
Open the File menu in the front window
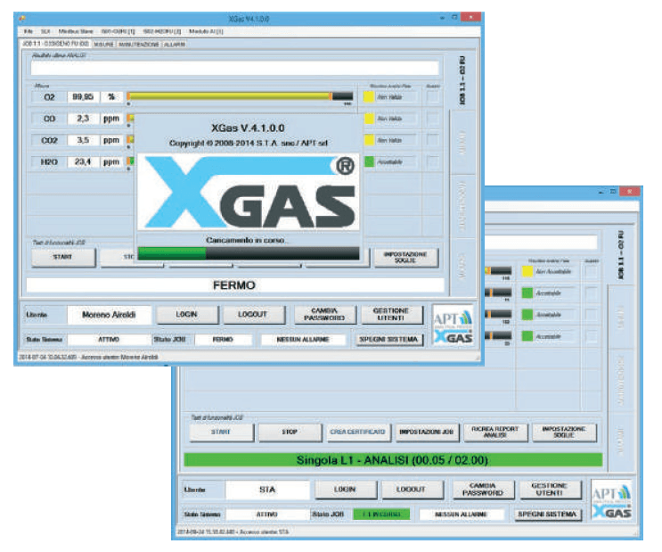tap(28, 31)
